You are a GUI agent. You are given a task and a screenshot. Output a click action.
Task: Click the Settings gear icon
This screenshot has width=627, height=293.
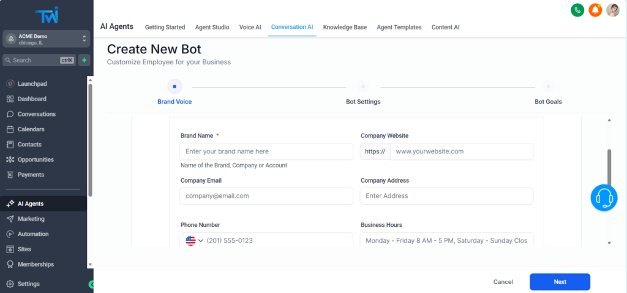(10, 284)
